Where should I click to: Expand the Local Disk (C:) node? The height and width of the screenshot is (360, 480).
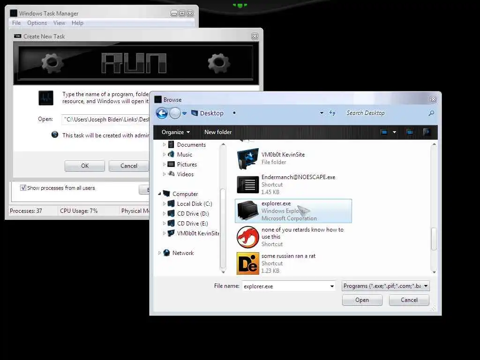pos(164,204)
